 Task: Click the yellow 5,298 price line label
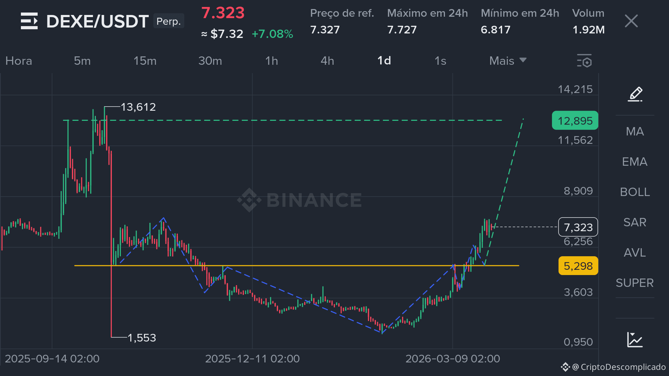[578, 266]
